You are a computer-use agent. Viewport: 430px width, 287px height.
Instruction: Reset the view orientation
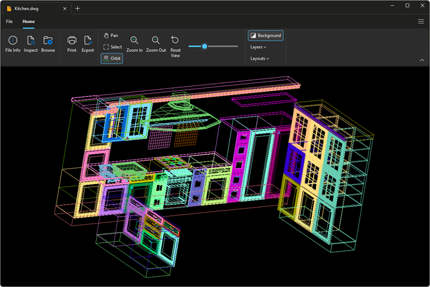coord(175,47)
